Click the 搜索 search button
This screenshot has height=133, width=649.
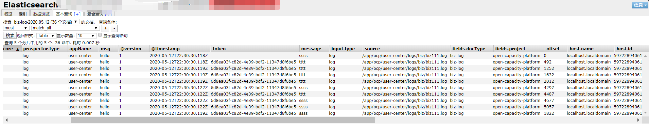tap(10, 35)
